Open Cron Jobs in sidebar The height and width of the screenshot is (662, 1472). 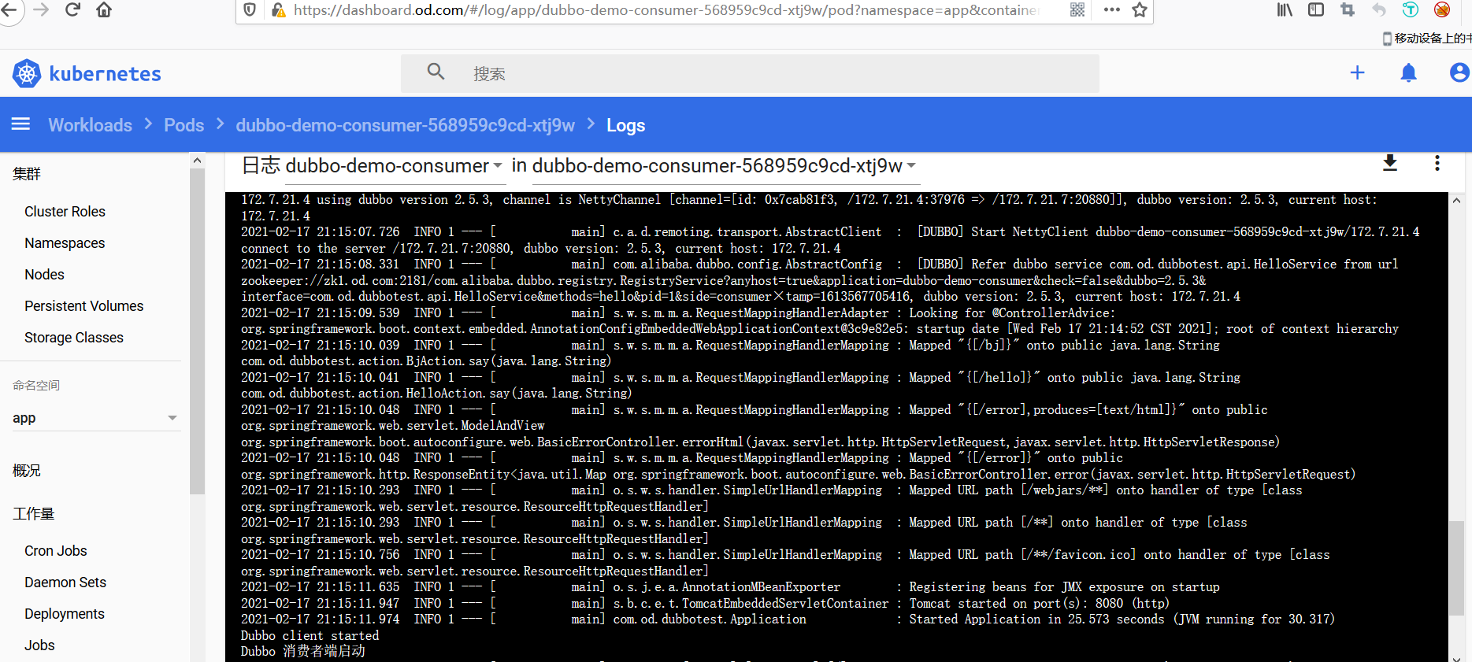pyautogui.click(x=56, y=551)
